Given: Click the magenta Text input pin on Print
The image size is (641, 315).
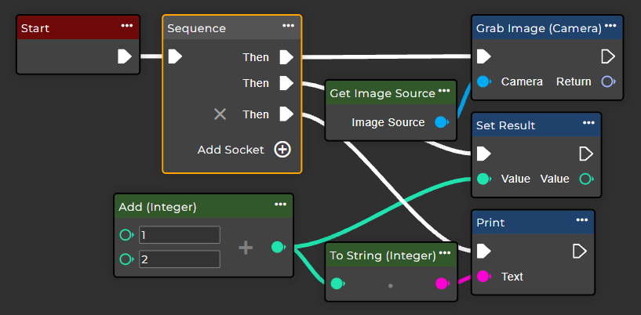Looking at the screenshot, I should pyautogui.click(x=484, y=277).
